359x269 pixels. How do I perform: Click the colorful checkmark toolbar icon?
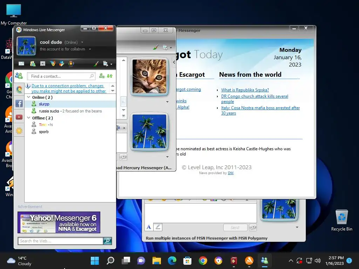pyautogui.click(x=53, y=64)
